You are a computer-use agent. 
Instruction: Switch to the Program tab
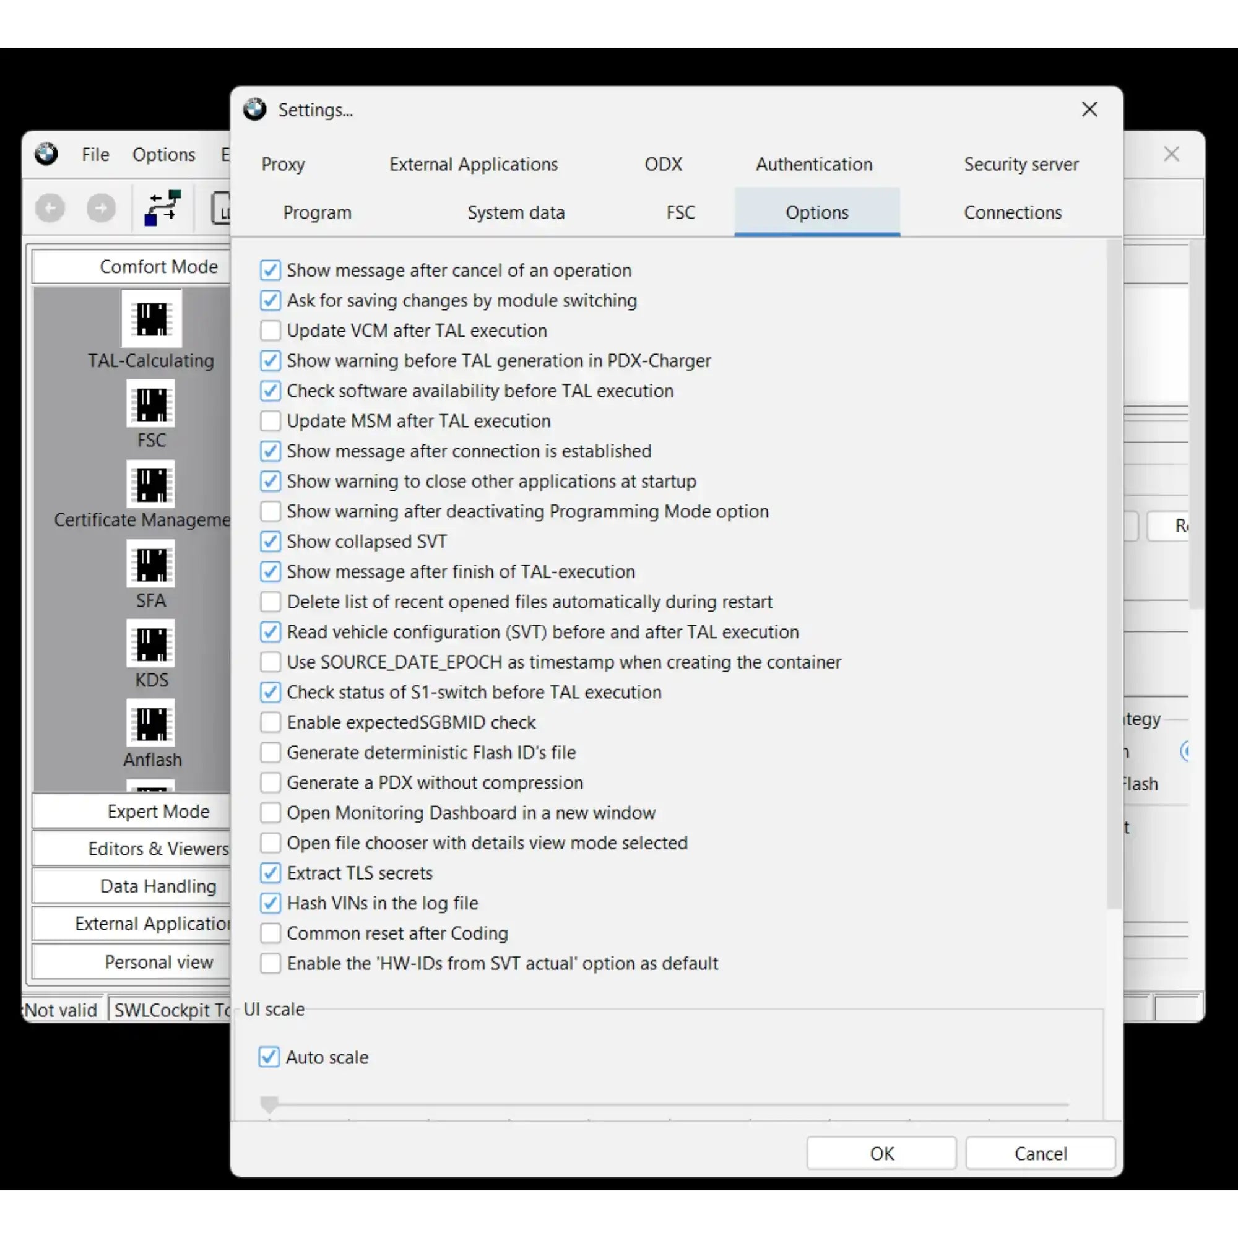click(317, 212)
